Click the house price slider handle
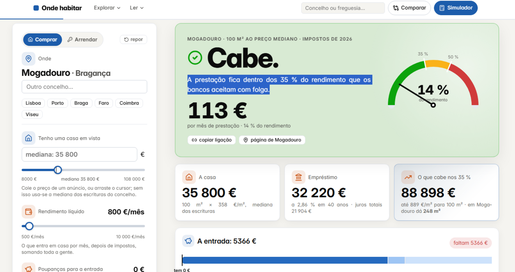 pyautogui.click(x=58, y=170)
